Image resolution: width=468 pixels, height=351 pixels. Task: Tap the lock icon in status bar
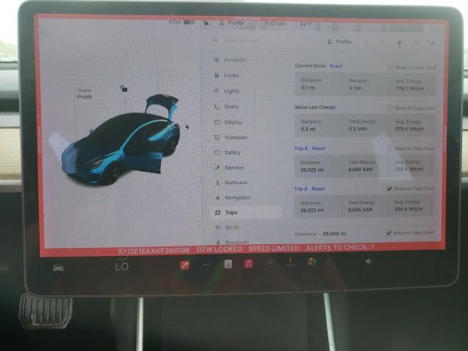click(x=205, y=23)
